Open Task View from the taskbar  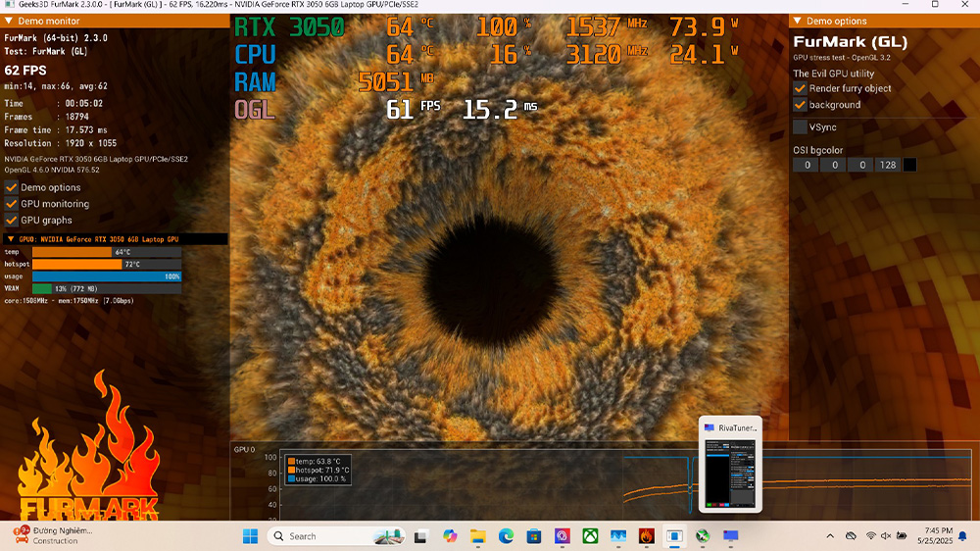[x=420, y=536]
